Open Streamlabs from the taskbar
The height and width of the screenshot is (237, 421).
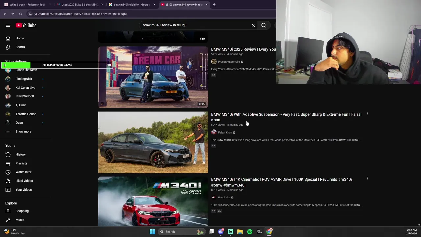[x=231, y=232]
